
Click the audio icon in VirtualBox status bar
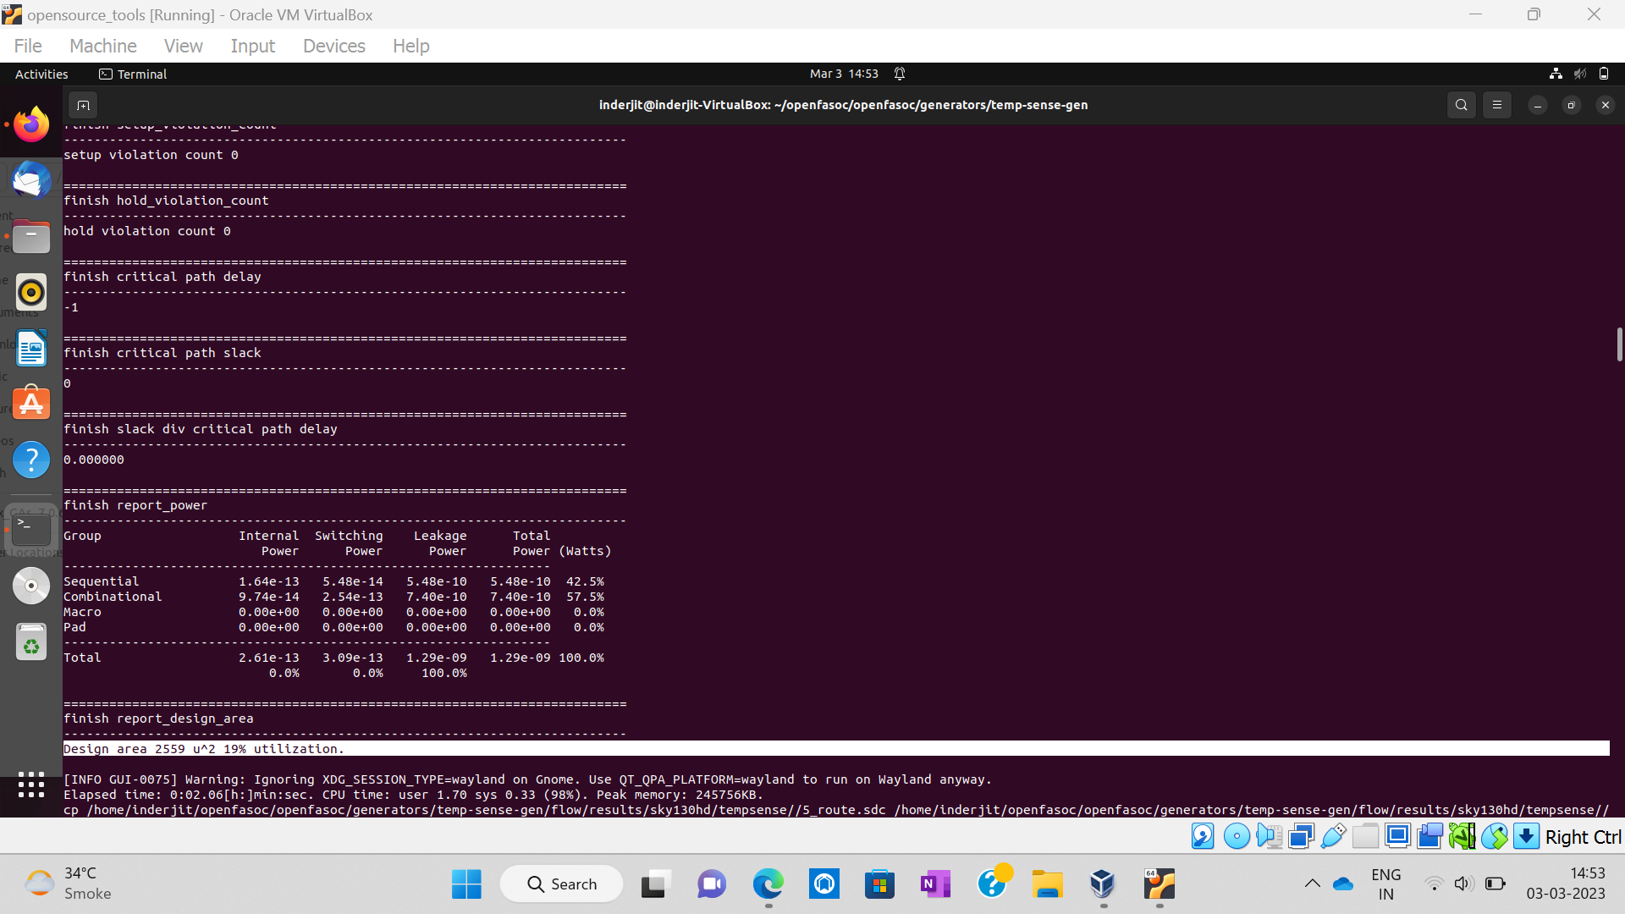(1269, 836)
